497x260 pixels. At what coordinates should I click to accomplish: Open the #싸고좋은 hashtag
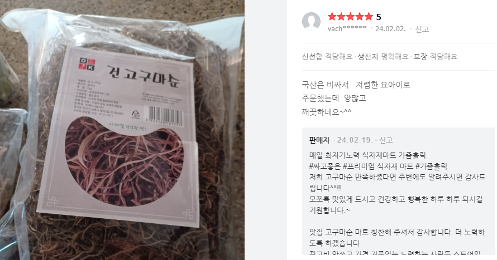(324, 166)
